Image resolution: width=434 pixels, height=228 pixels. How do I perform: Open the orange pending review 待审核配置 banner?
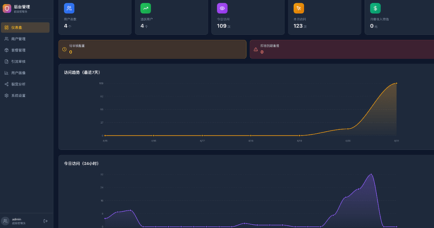[152, 49]
